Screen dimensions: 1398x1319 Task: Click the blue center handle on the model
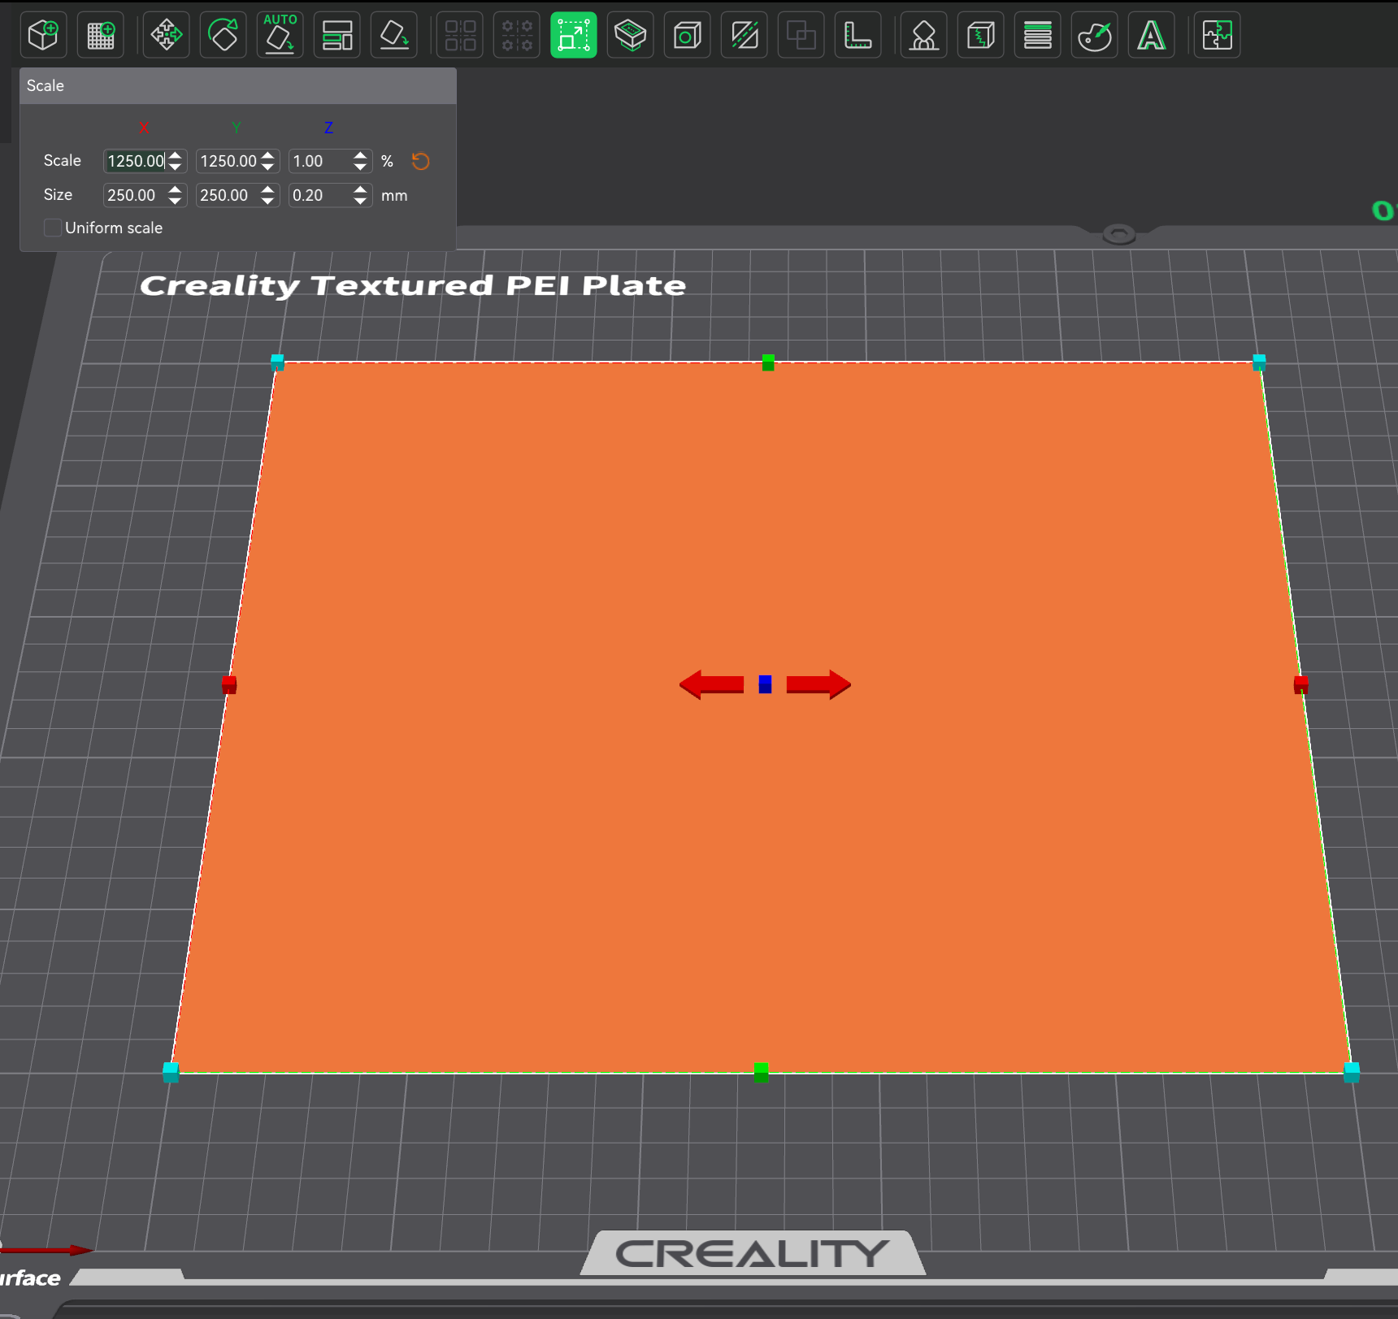(x=765, y=684)
